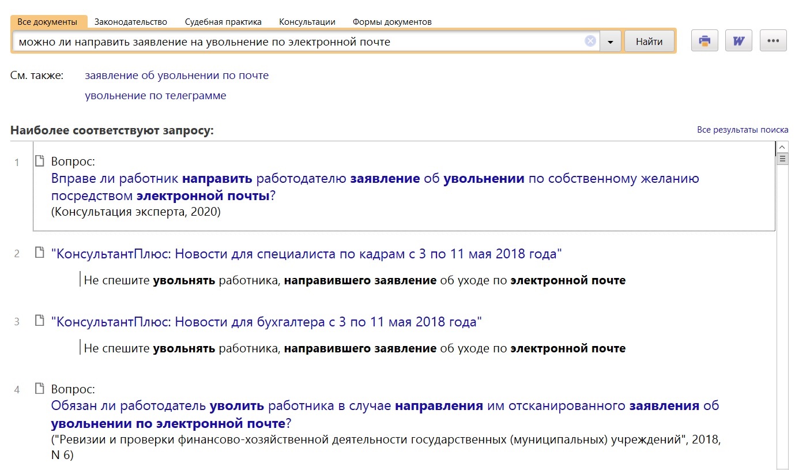Click document icon of result 2

39,252
